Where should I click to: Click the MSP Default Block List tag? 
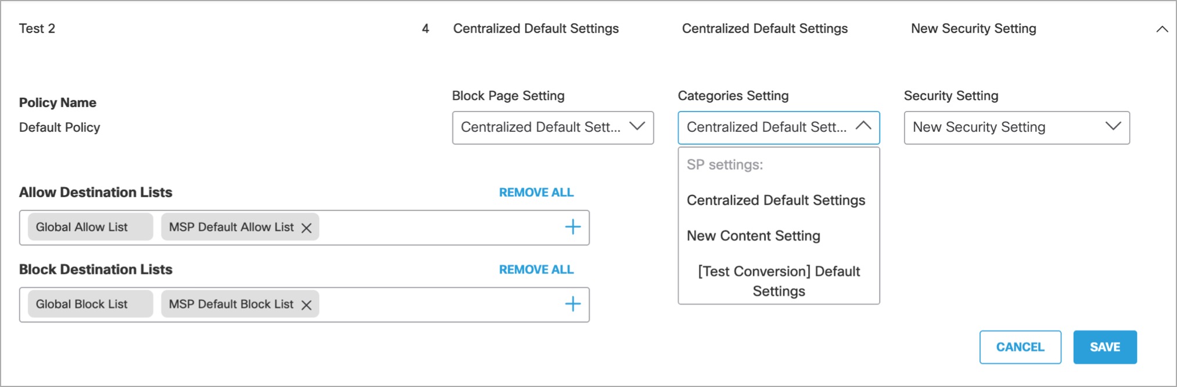231,304
